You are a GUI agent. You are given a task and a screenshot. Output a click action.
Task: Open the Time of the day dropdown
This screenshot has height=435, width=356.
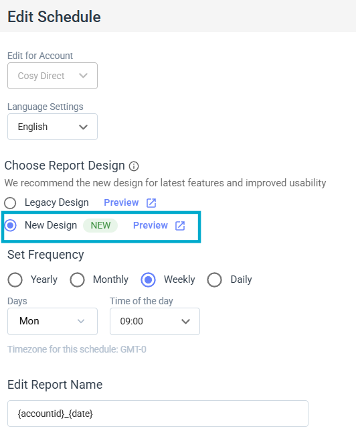point(155,321)
